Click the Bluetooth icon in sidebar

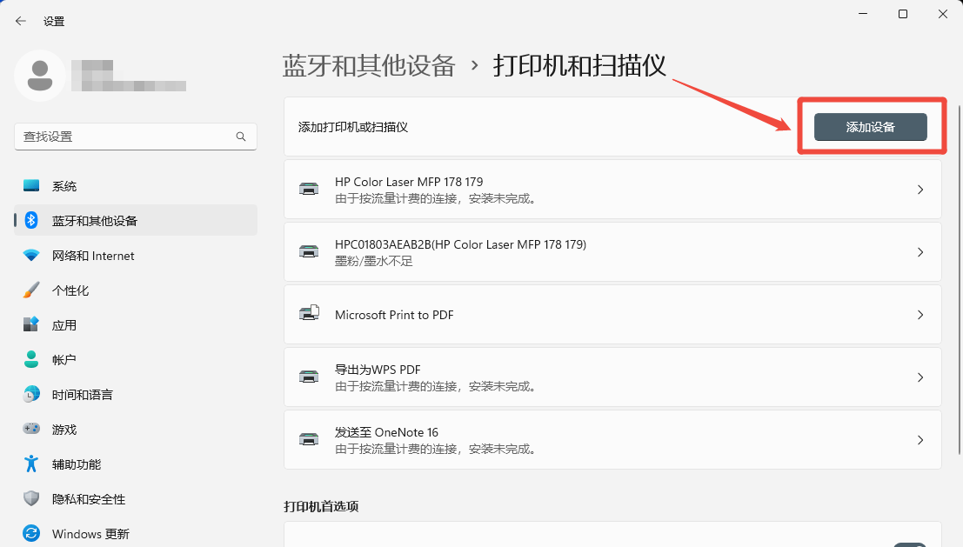pos(31,220)
